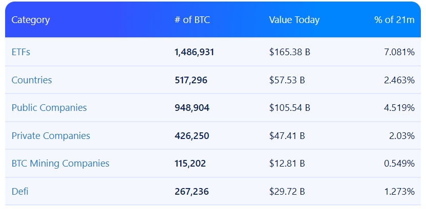Select Public Companies BTC count 948,904
The height and width of the screenshot is (209, 426).
click(x=192, y=108)
